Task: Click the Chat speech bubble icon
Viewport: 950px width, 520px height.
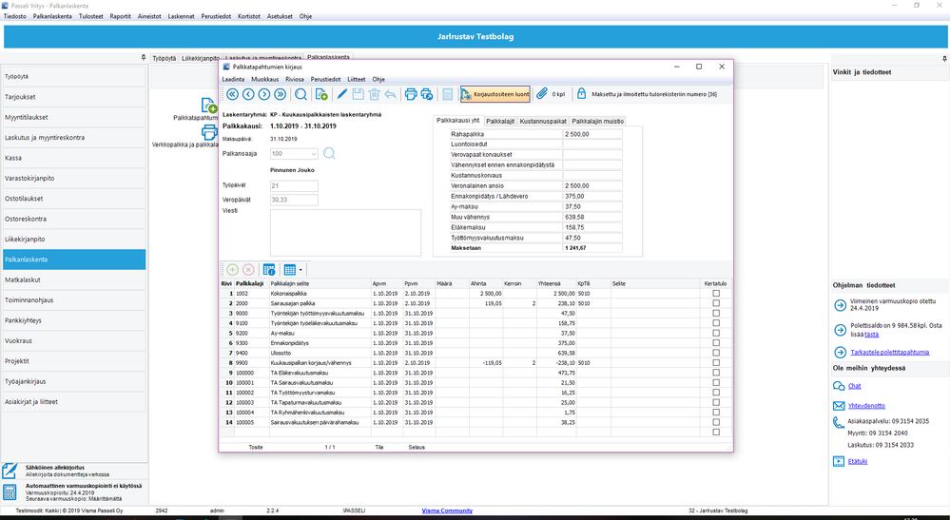Action: [839, 386]
